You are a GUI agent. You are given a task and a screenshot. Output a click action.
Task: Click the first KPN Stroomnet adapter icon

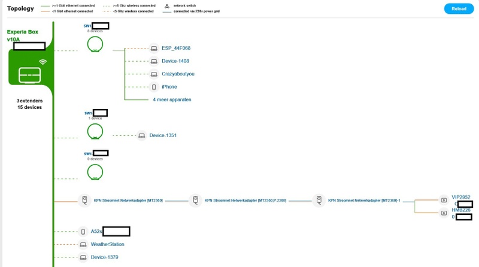[x=85, y=201]
